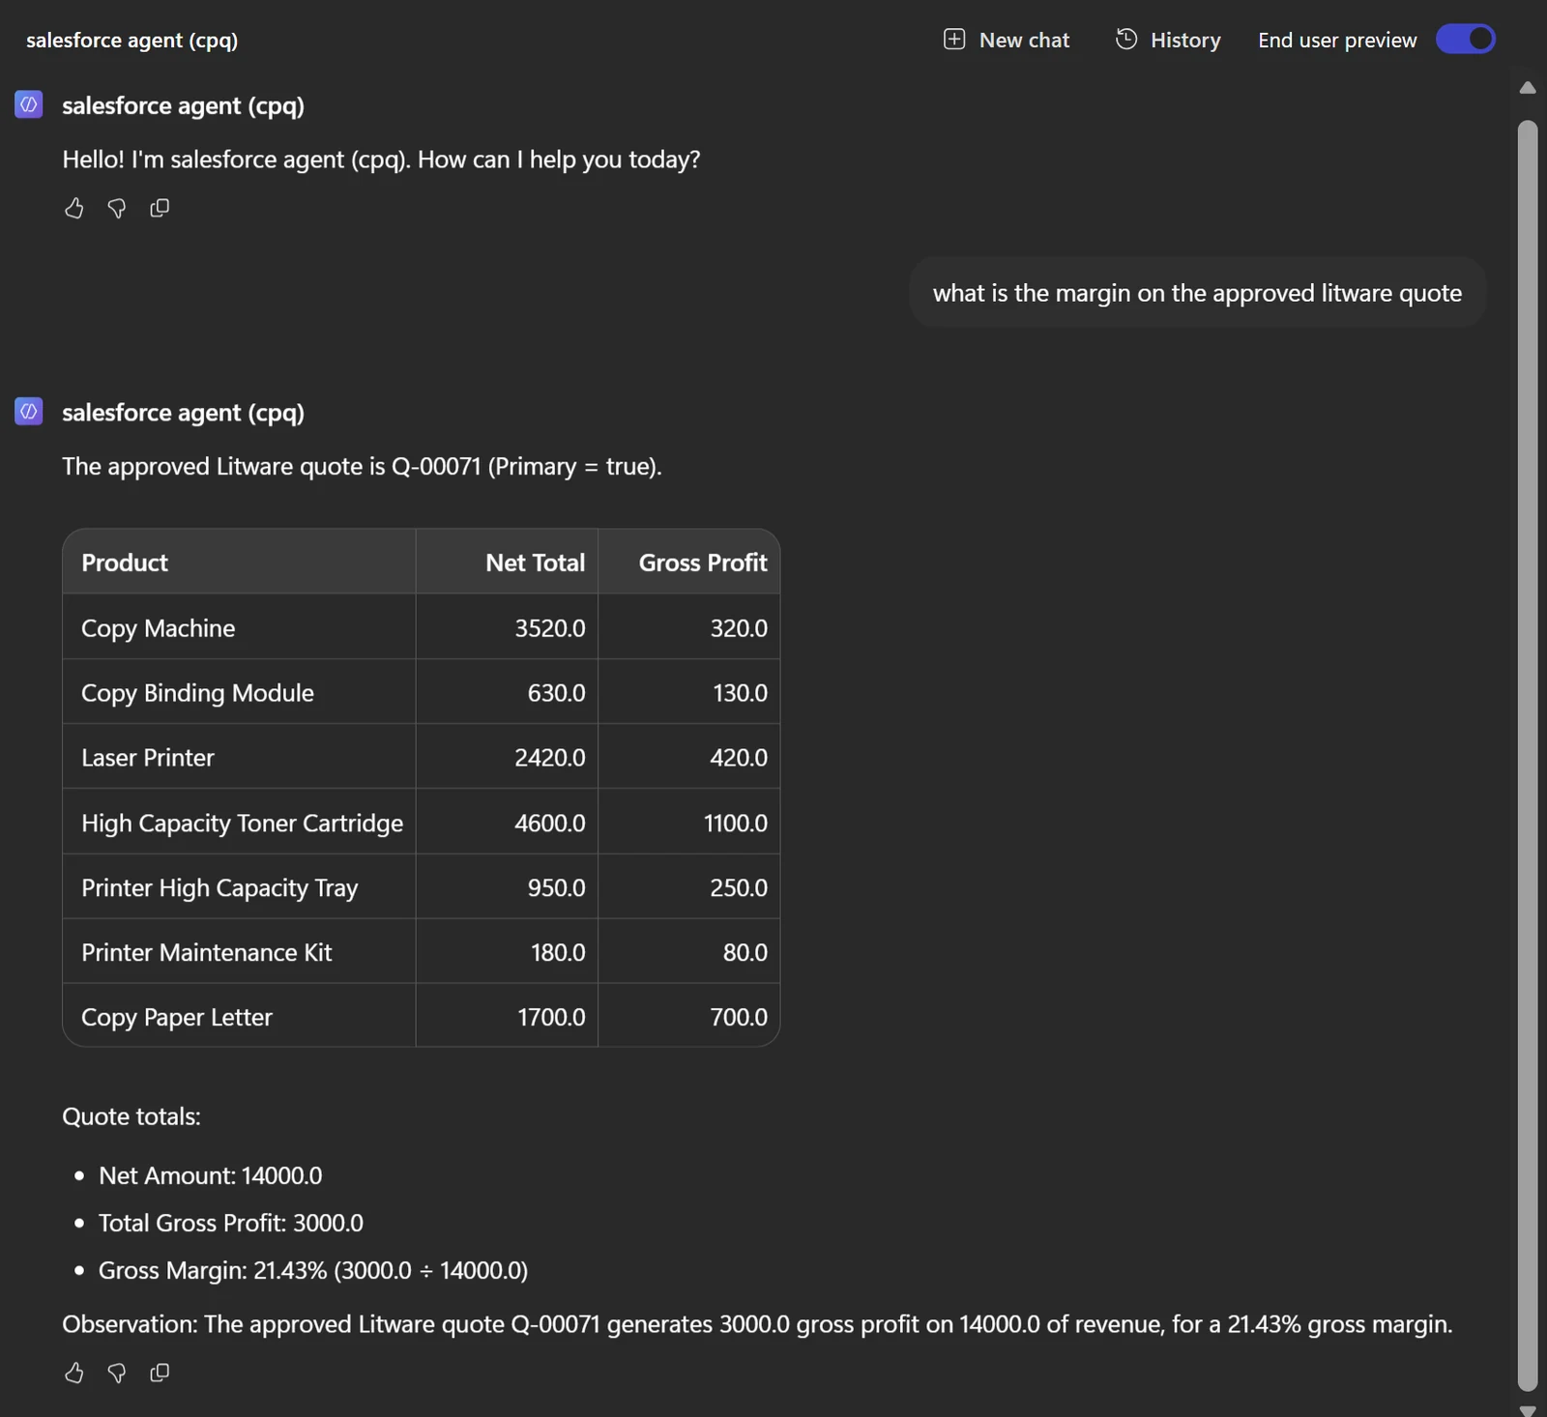The image size is (1547, 1417).
Task: Click the vertical scrollbar thumb
Action: click(1528, 755)
